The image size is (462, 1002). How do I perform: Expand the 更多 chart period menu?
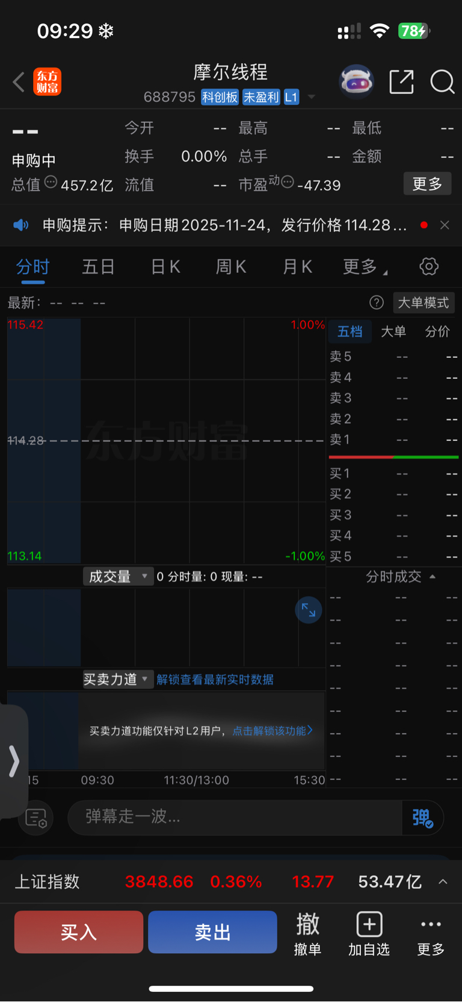(x=365, y=267)
